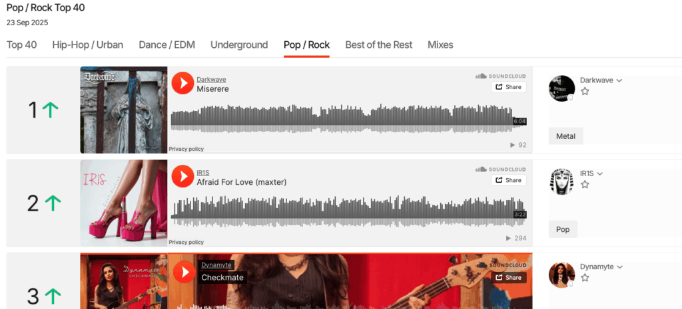Play the Miserere track by Darkwave
Screen dimensions: 682x309
pos(182,83)
